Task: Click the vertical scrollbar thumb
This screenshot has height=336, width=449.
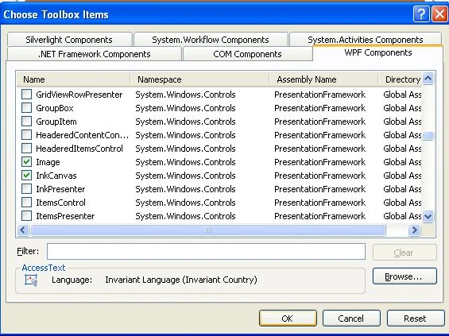Action: (x=428, y=136)
